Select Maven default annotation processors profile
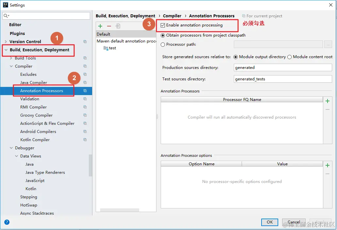Viewport: 337px width, 230px height. pyautogui.click(x=126, y=41)
